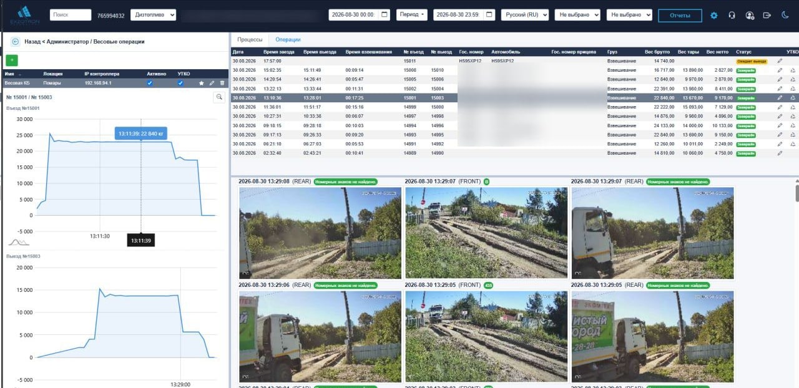Select the weighing row with entry 15:02:35
Image resolution: width=799 pixels, height=388 pixels.
click(514, 70)
